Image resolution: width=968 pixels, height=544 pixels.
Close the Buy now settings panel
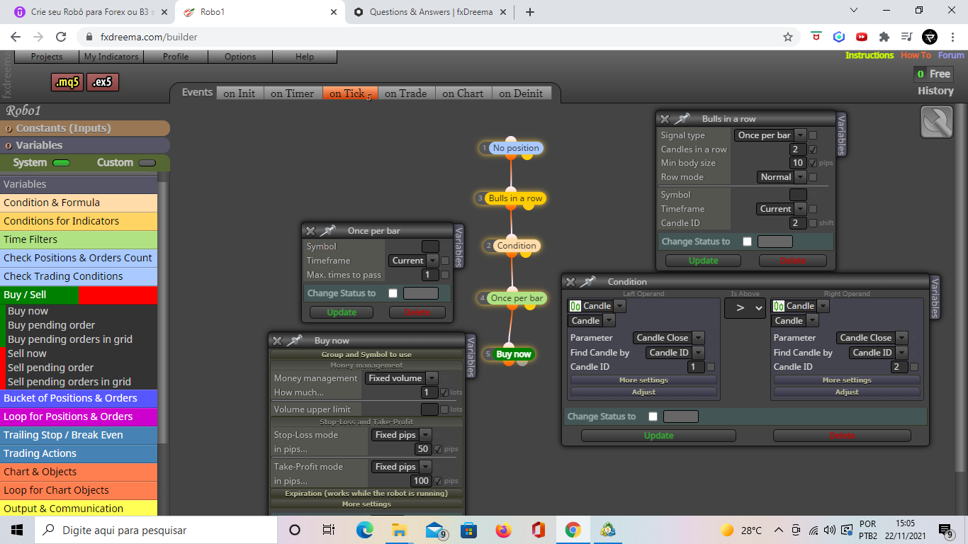277,341
